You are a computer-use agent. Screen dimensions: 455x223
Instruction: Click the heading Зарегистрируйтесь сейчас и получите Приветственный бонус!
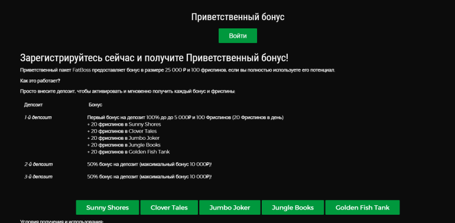click(154, 58)
